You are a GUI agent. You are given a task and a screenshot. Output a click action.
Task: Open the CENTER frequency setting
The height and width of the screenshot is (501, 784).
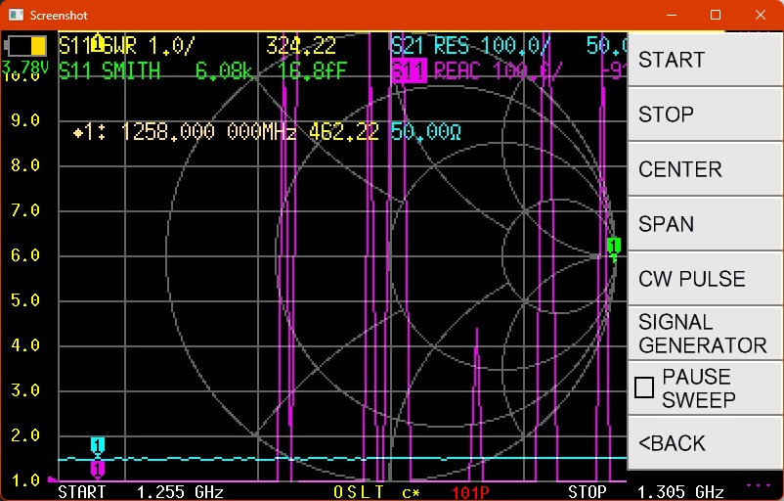click(x=704, y=169)
